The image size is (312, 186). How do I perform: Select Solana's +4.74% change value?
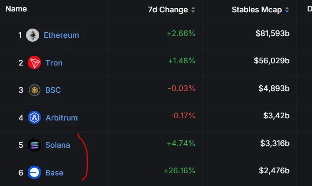(x=181, y=143)
